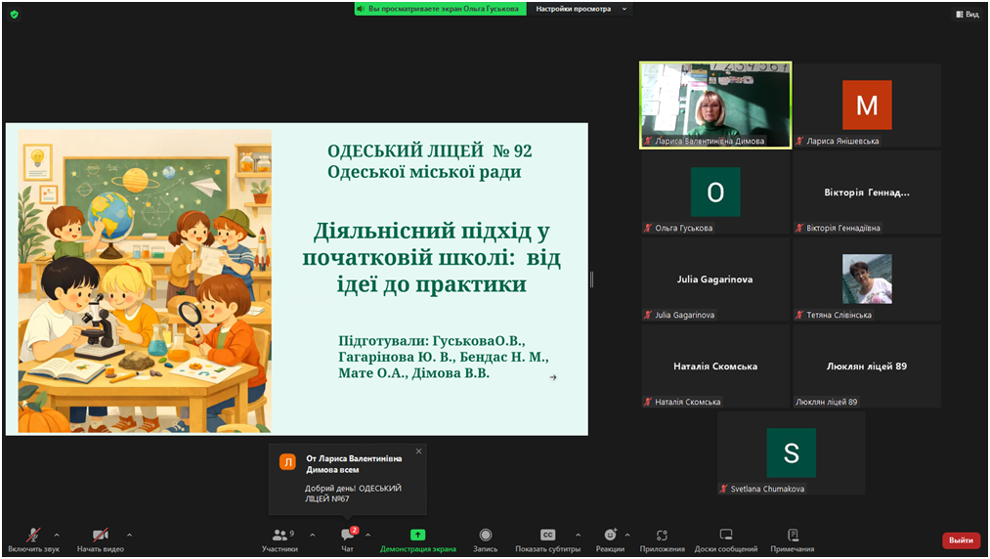Open the Примечания notes tool

[793, 537]
